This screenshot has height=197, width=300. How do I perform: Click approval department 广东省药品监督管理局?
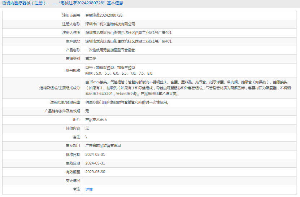pos(103,146)
